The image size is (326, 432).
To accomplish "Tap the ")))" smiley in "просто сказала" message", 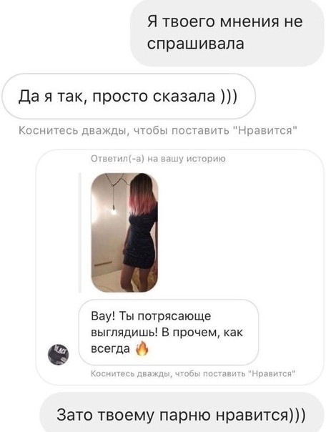I will [x=228, y=97].
